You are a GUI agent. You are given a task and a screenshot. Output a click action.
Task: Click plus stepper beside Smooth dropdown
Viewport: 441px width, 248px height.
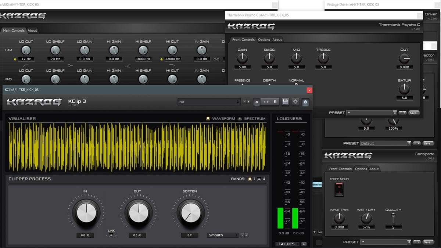click(246, 235)
